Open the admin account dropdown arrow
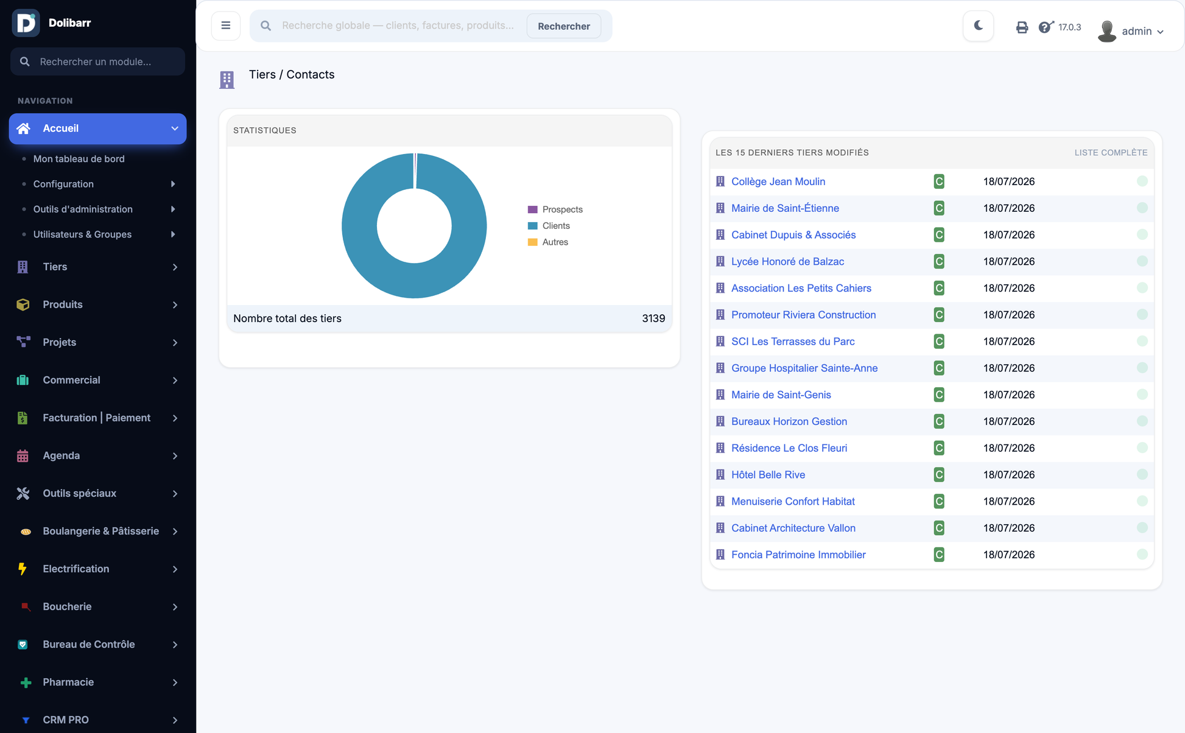1185x733 pixels. point(1160,32)
